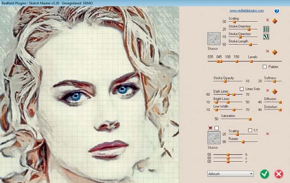This screenshot has height=183, width=290.
Task: Tick the unlabeled checkbox above the lower Stucco thumbnail
Action: (x=216, y=128)
